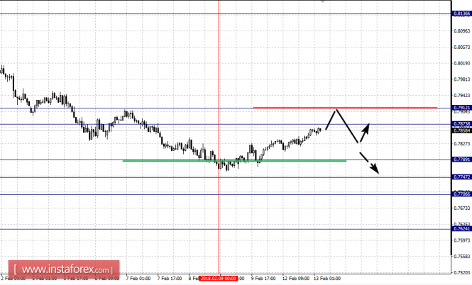Click the 0.79813 price axis value
The height and width of the screenshot is (285, 472).
tap(462, 79)
